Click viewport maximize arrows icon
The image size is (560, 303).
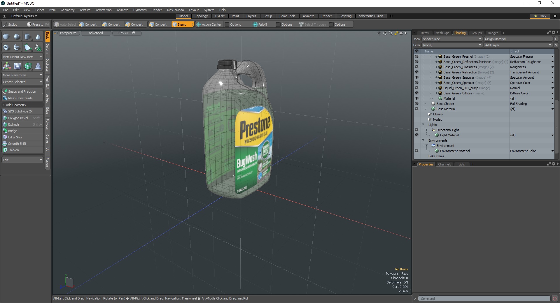[396, 33]
